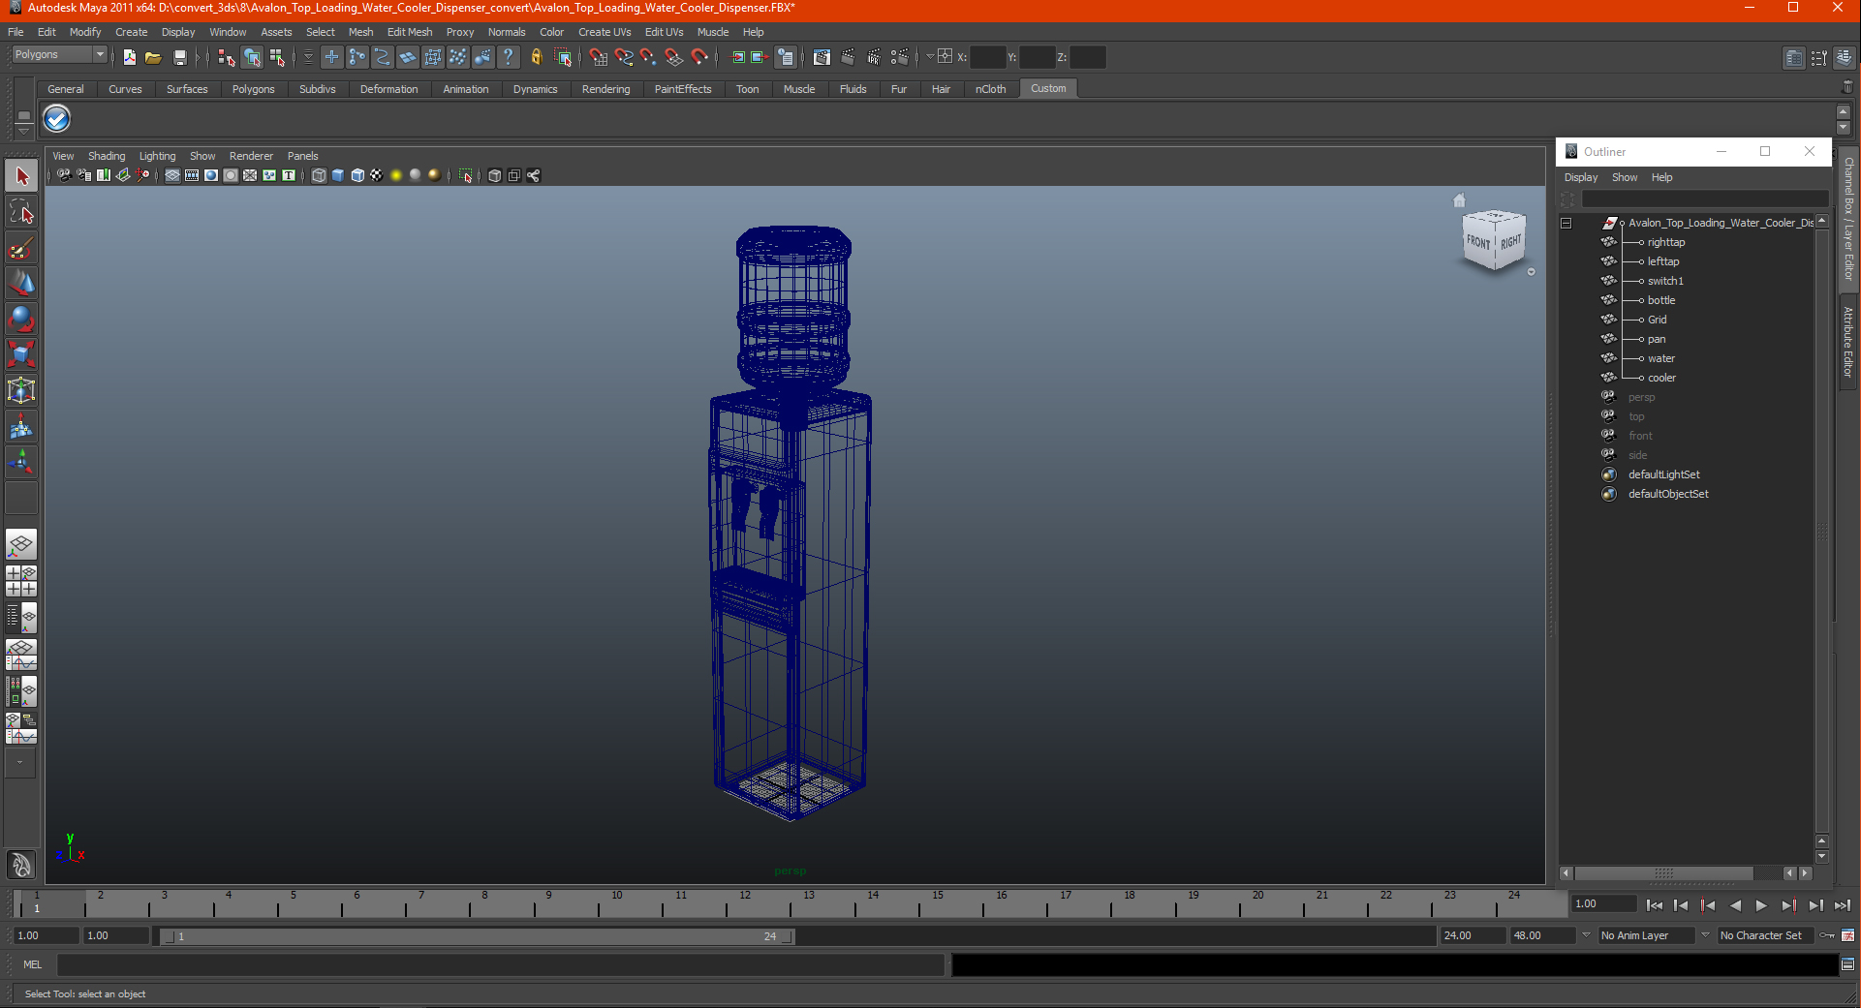Choose the Universal Manipulator tool
The width and height of the screenshot is (1861, 1008).
pos(21,391)
